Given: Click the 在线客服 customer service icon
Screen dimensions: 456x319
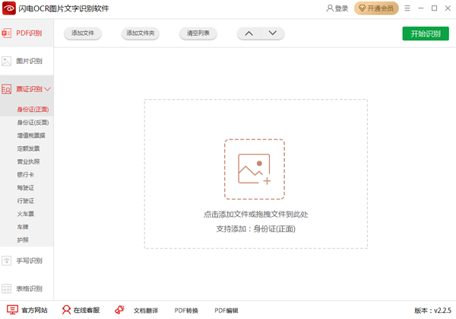Looking at the screenshot, I should pyautogui.click(x=66, y=310).
